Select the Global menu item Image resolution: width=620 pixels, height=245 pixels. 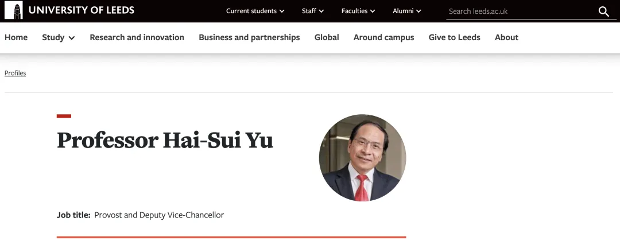[x=327, y=37]
